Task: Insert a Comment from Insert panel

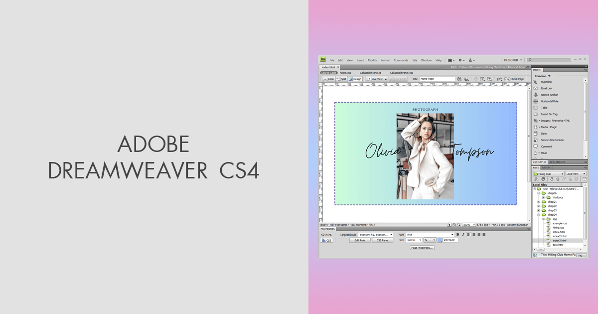Action: (546, 147)
